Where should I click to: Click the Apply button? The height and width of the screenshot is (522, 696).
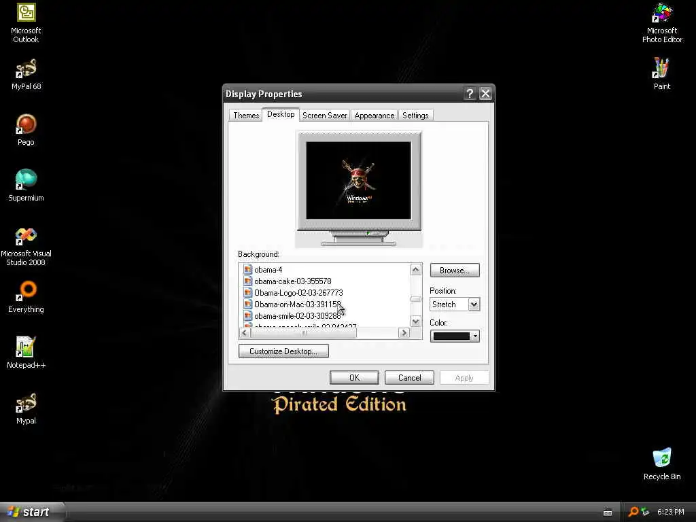point(464,378)
